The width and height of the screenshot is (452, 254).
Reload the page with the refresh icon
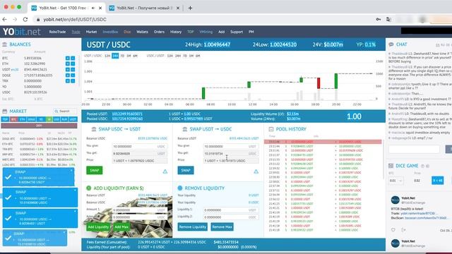pyautogui.click(x=25, y=19)
